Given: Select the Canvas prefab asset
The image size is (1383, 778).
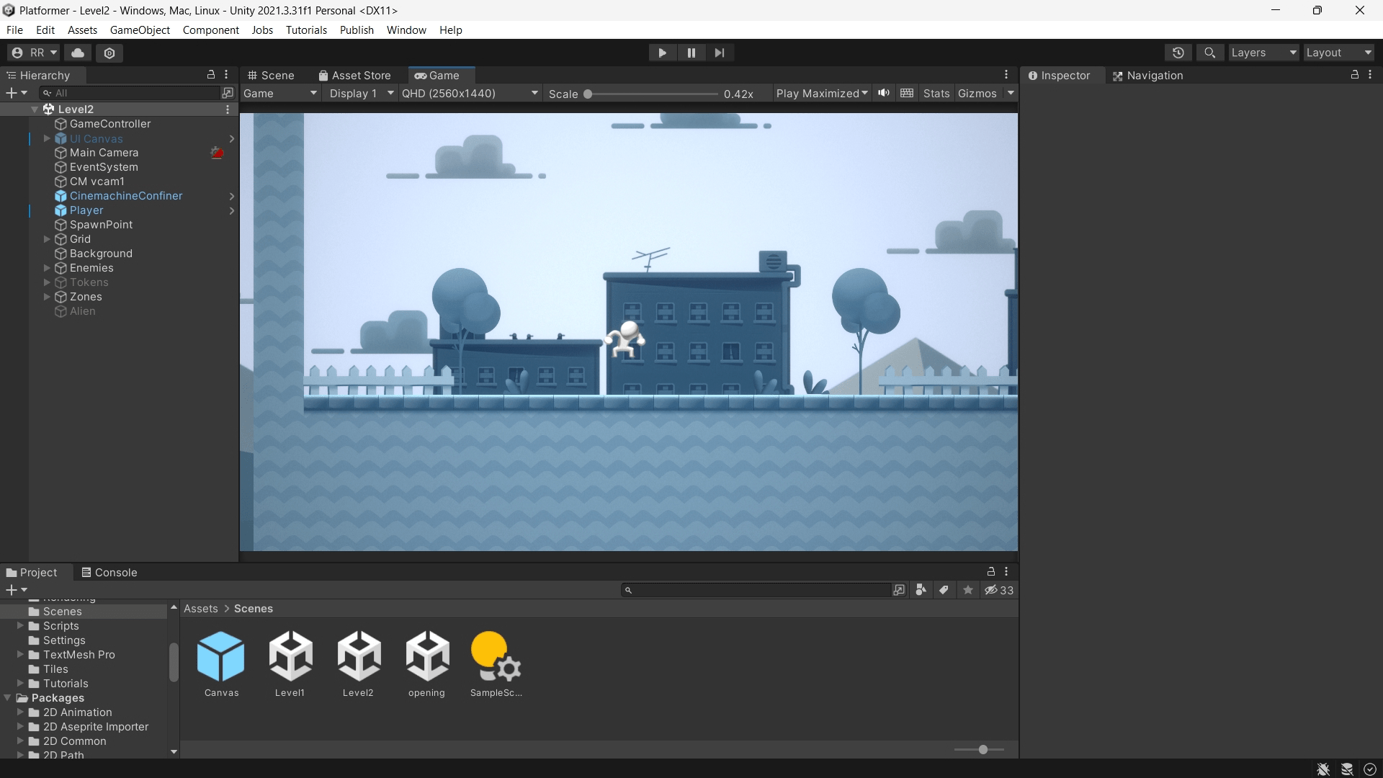Looking at the screenshot, I should pyautogui.click(x=221, y=664).
